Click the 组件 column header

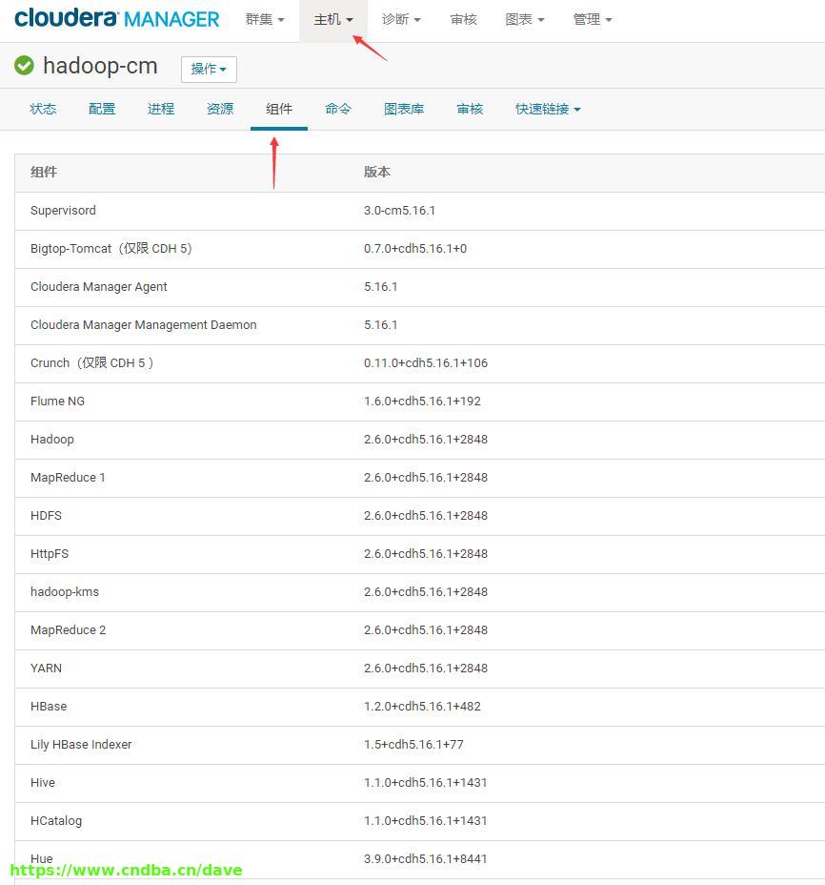pyautogui.click(x=44, y=173)
